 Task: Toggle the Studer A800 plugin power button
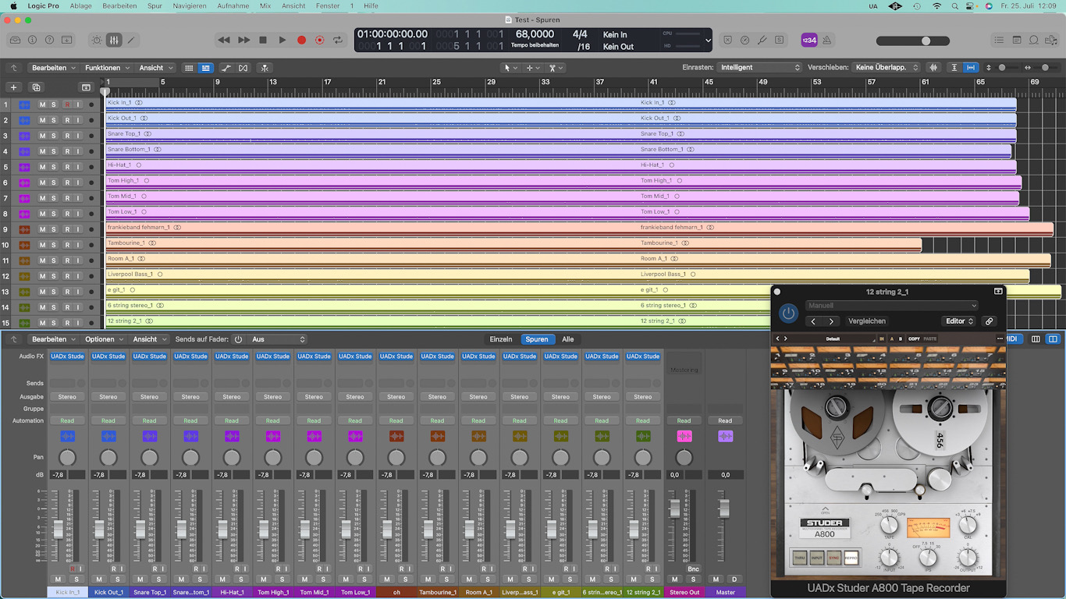click(x=788, y=314)
